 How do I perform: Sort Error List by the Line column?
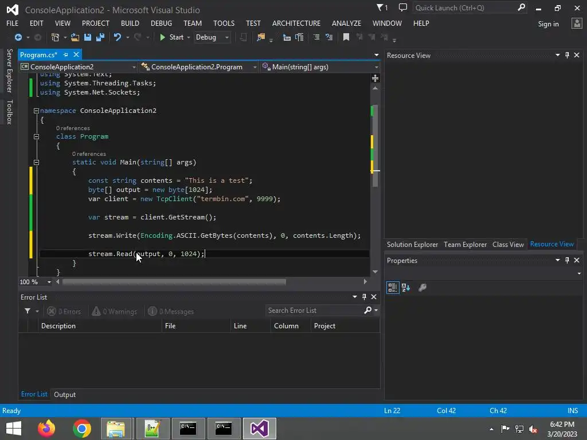251,326
